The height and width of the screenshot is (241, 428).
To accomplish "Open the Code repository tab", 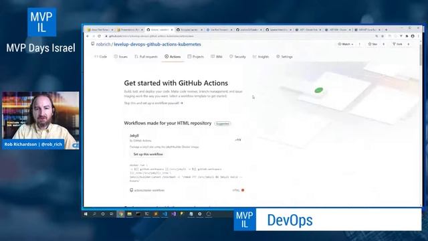I will click(x=100, y=56).
